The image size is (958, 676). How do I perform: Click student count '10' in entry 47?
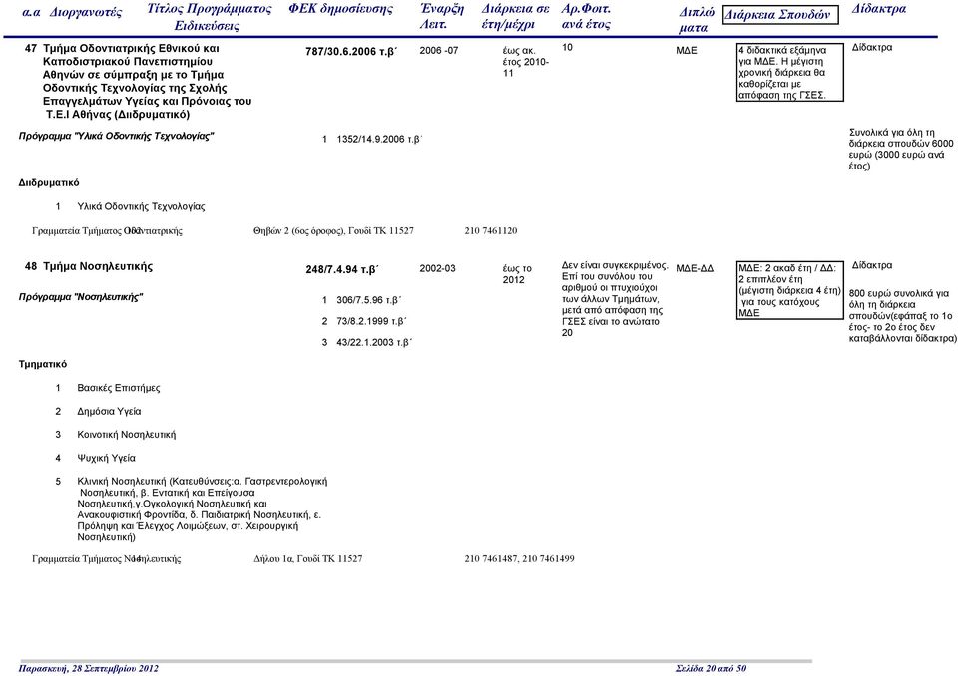[x=567, y=47]
